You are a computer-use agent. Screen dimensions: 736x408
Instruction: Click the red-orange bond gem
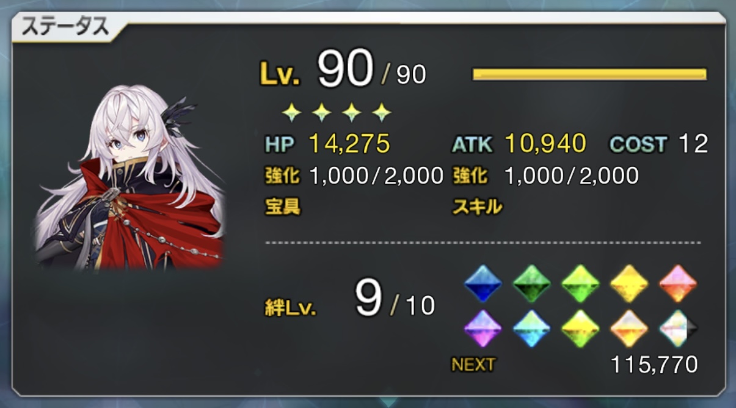click(x=678, y=283)
